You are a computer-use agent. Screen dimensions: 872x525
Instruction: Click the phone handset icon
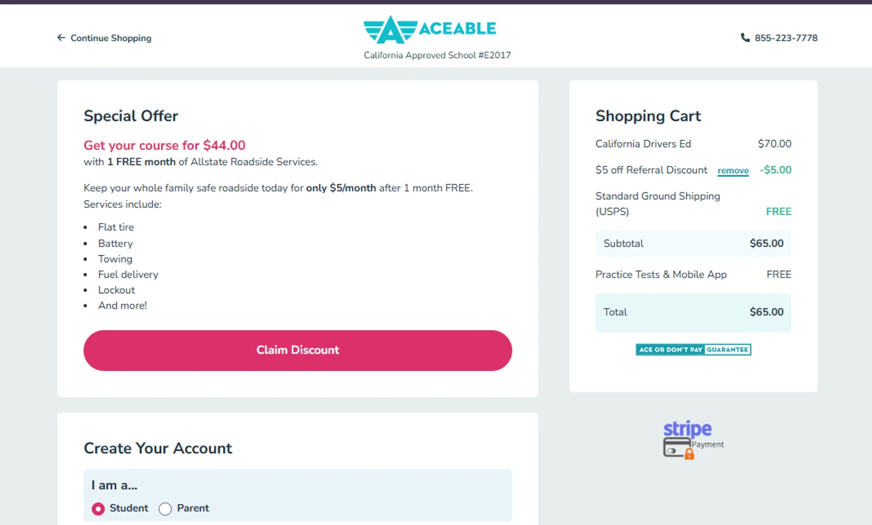tap(745, 38)
